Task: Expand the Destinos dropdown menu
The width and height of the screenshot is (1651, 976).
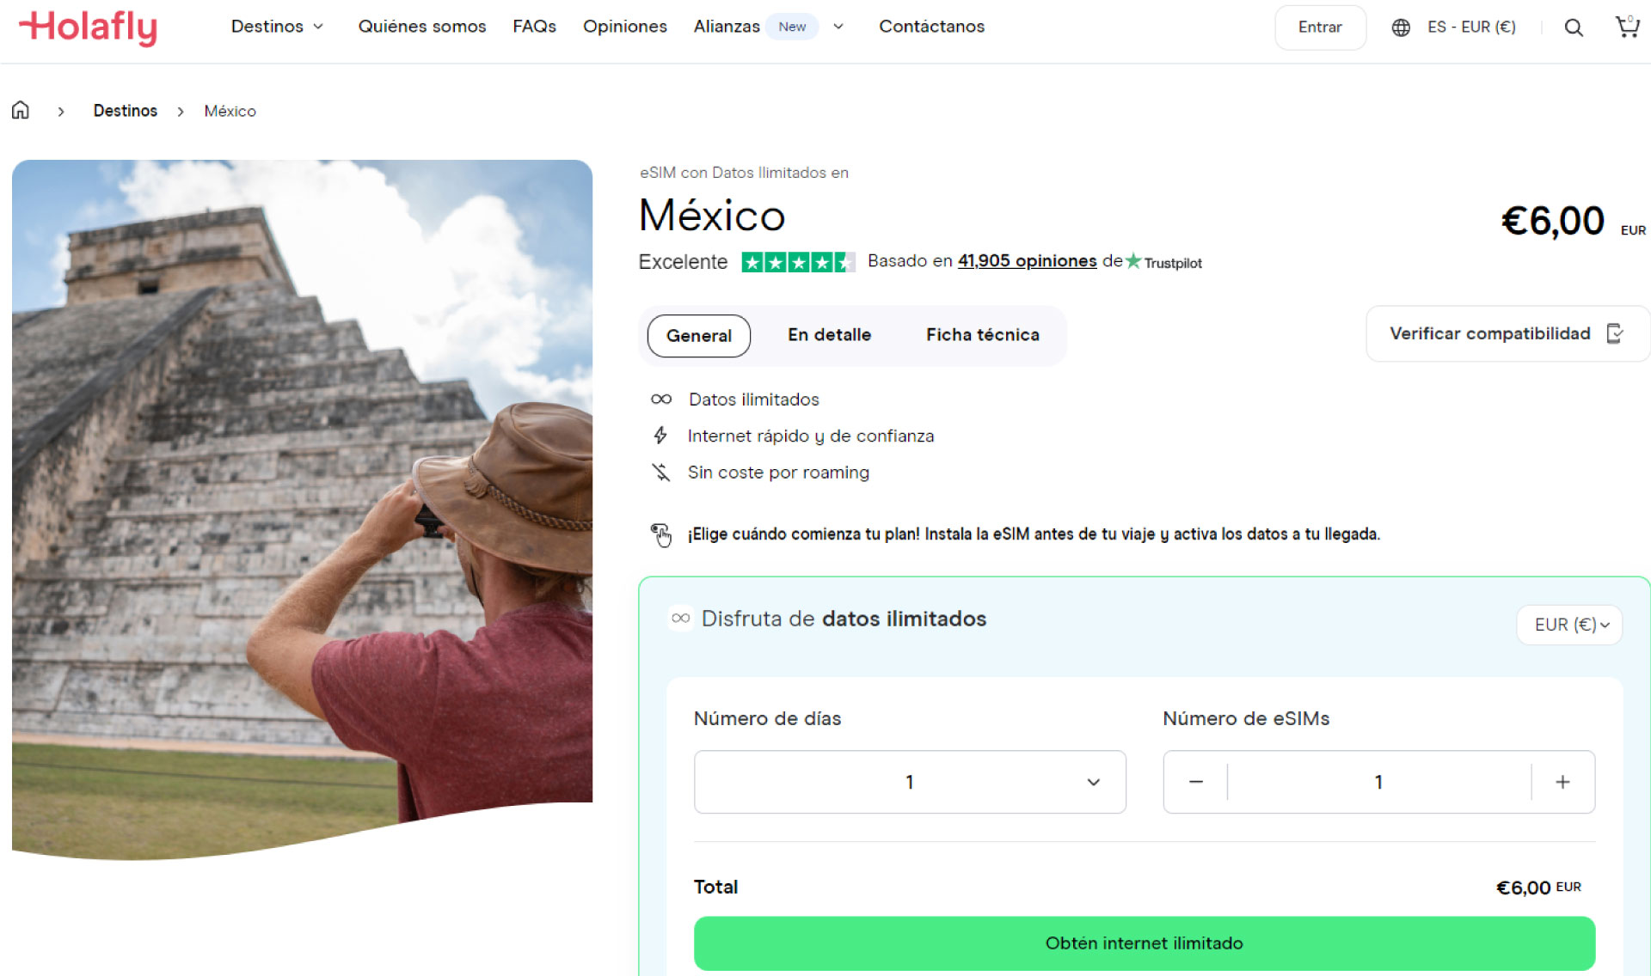Action: click(277, 27)
